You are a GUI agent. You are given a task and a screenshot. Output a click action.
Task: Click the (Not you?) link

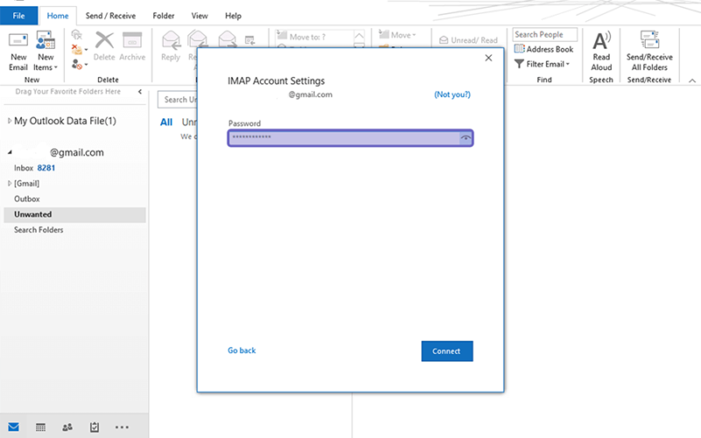(452, 95)
